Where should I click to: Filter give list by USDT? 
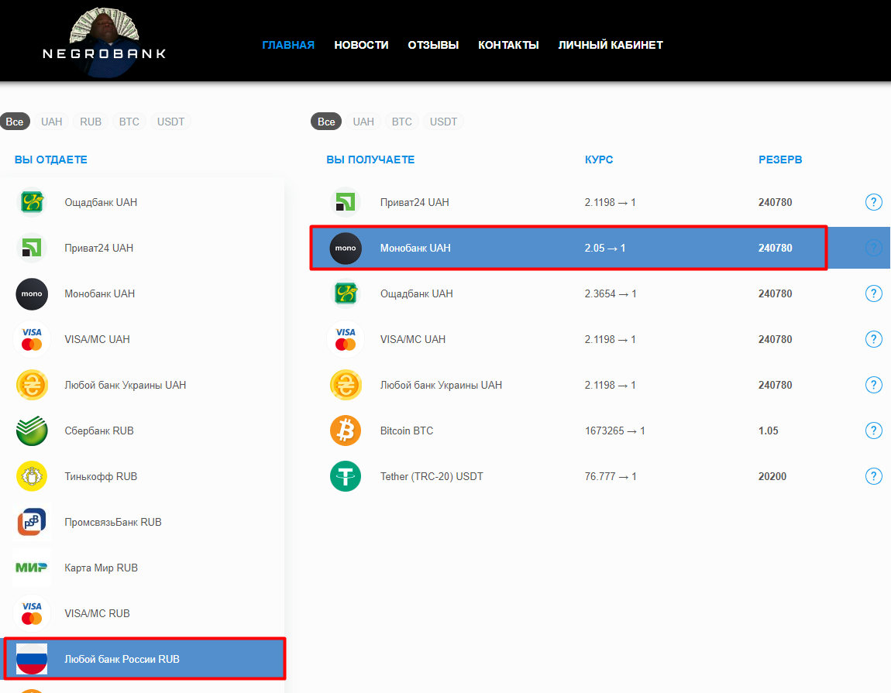(170, 122)
